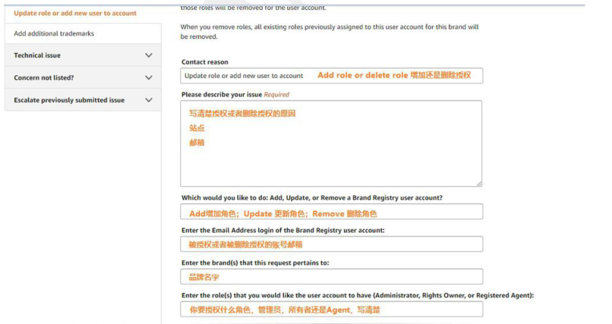Click the Add, Update, or Remove answer field
Screen dimensions: 612x324
(331, 212)
